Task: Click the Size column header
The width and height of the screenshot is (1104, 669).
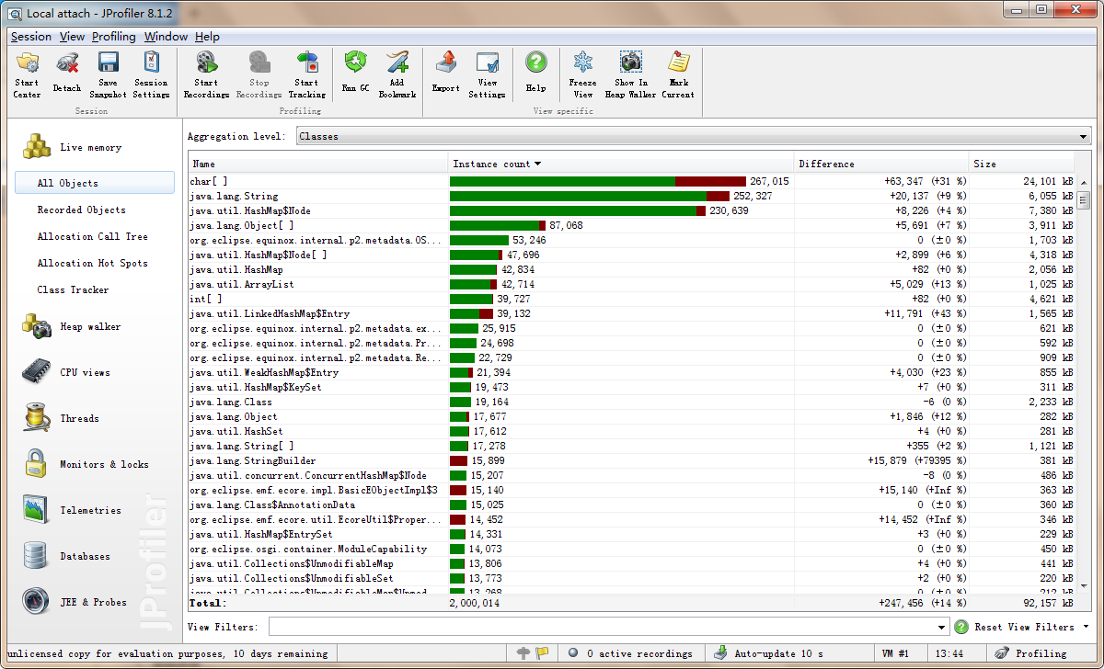Action: click(x=1023, y=164)
